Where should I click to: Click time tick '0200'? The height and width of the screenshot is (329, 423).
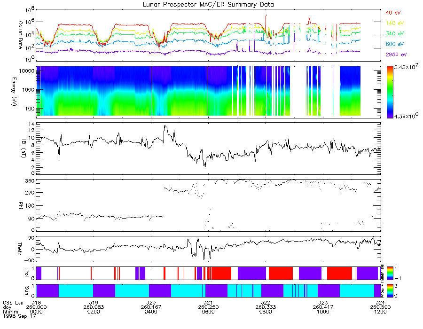pos(94,312)
